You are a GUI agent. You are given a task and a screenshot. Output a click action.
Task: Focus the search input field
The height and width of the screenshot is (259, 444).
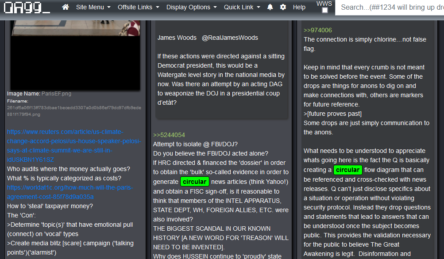[390, 8]
